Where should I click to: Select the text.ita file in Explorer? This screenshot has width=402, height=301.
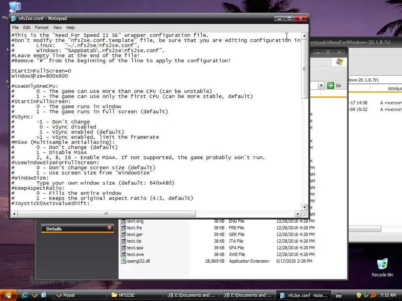(134, 241)
